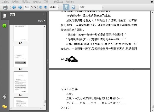Go to next page with right arrow

[20, 7]
